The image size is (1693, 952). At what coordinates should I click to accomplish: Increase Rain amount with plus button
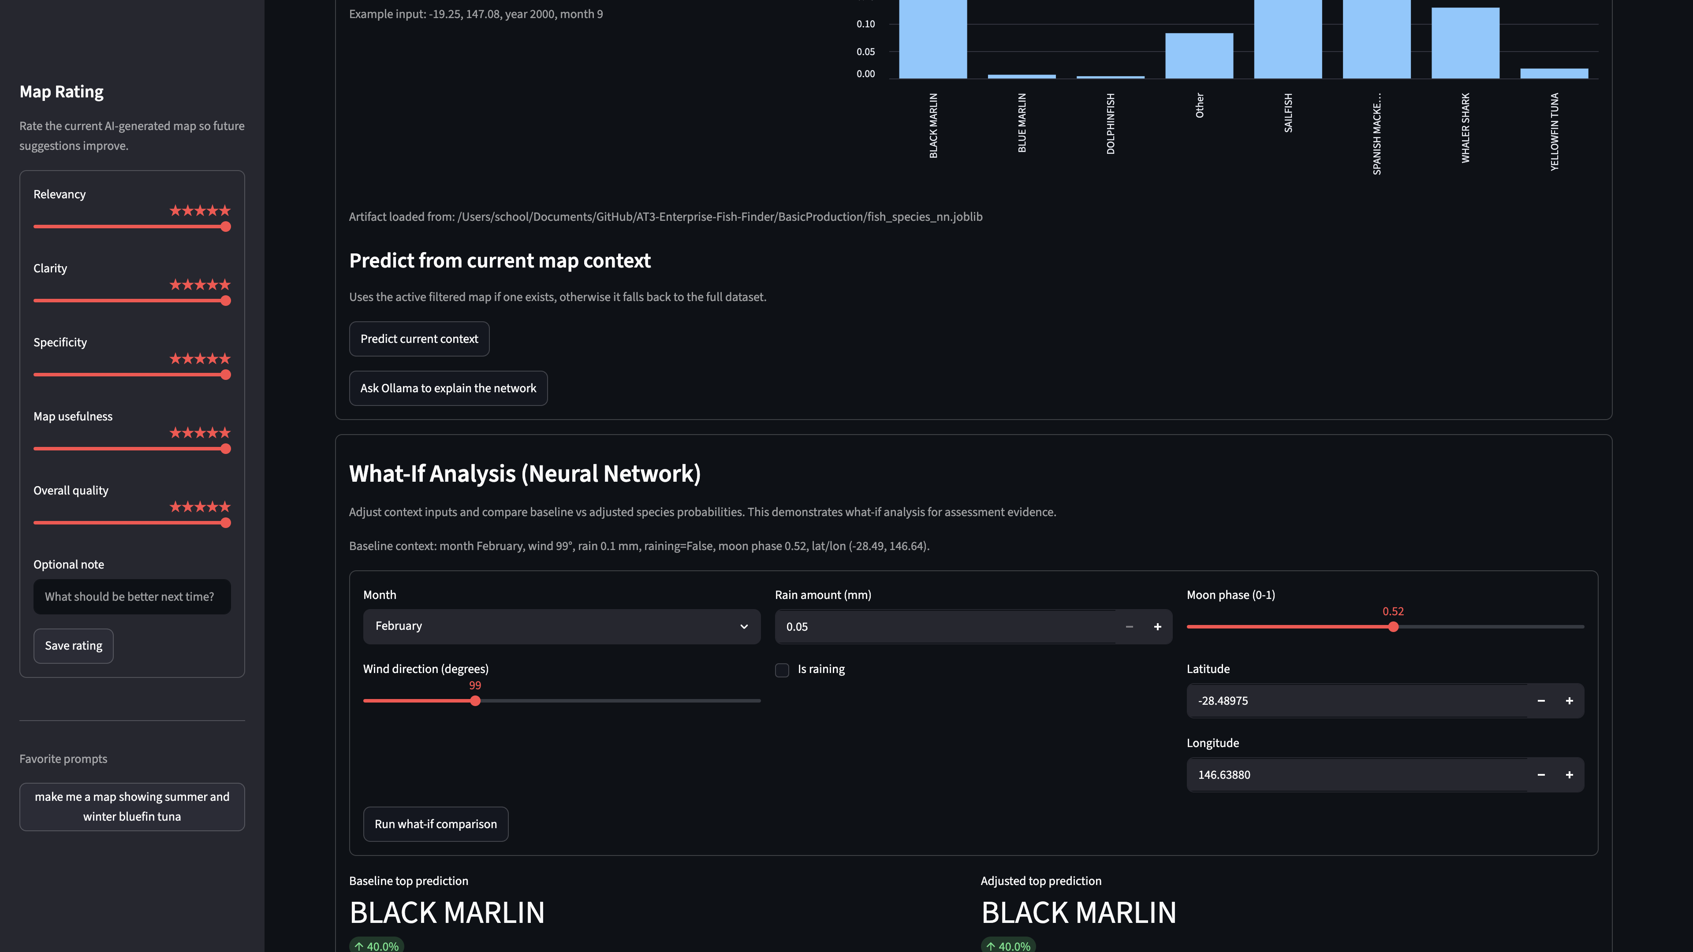[1157, 627]
